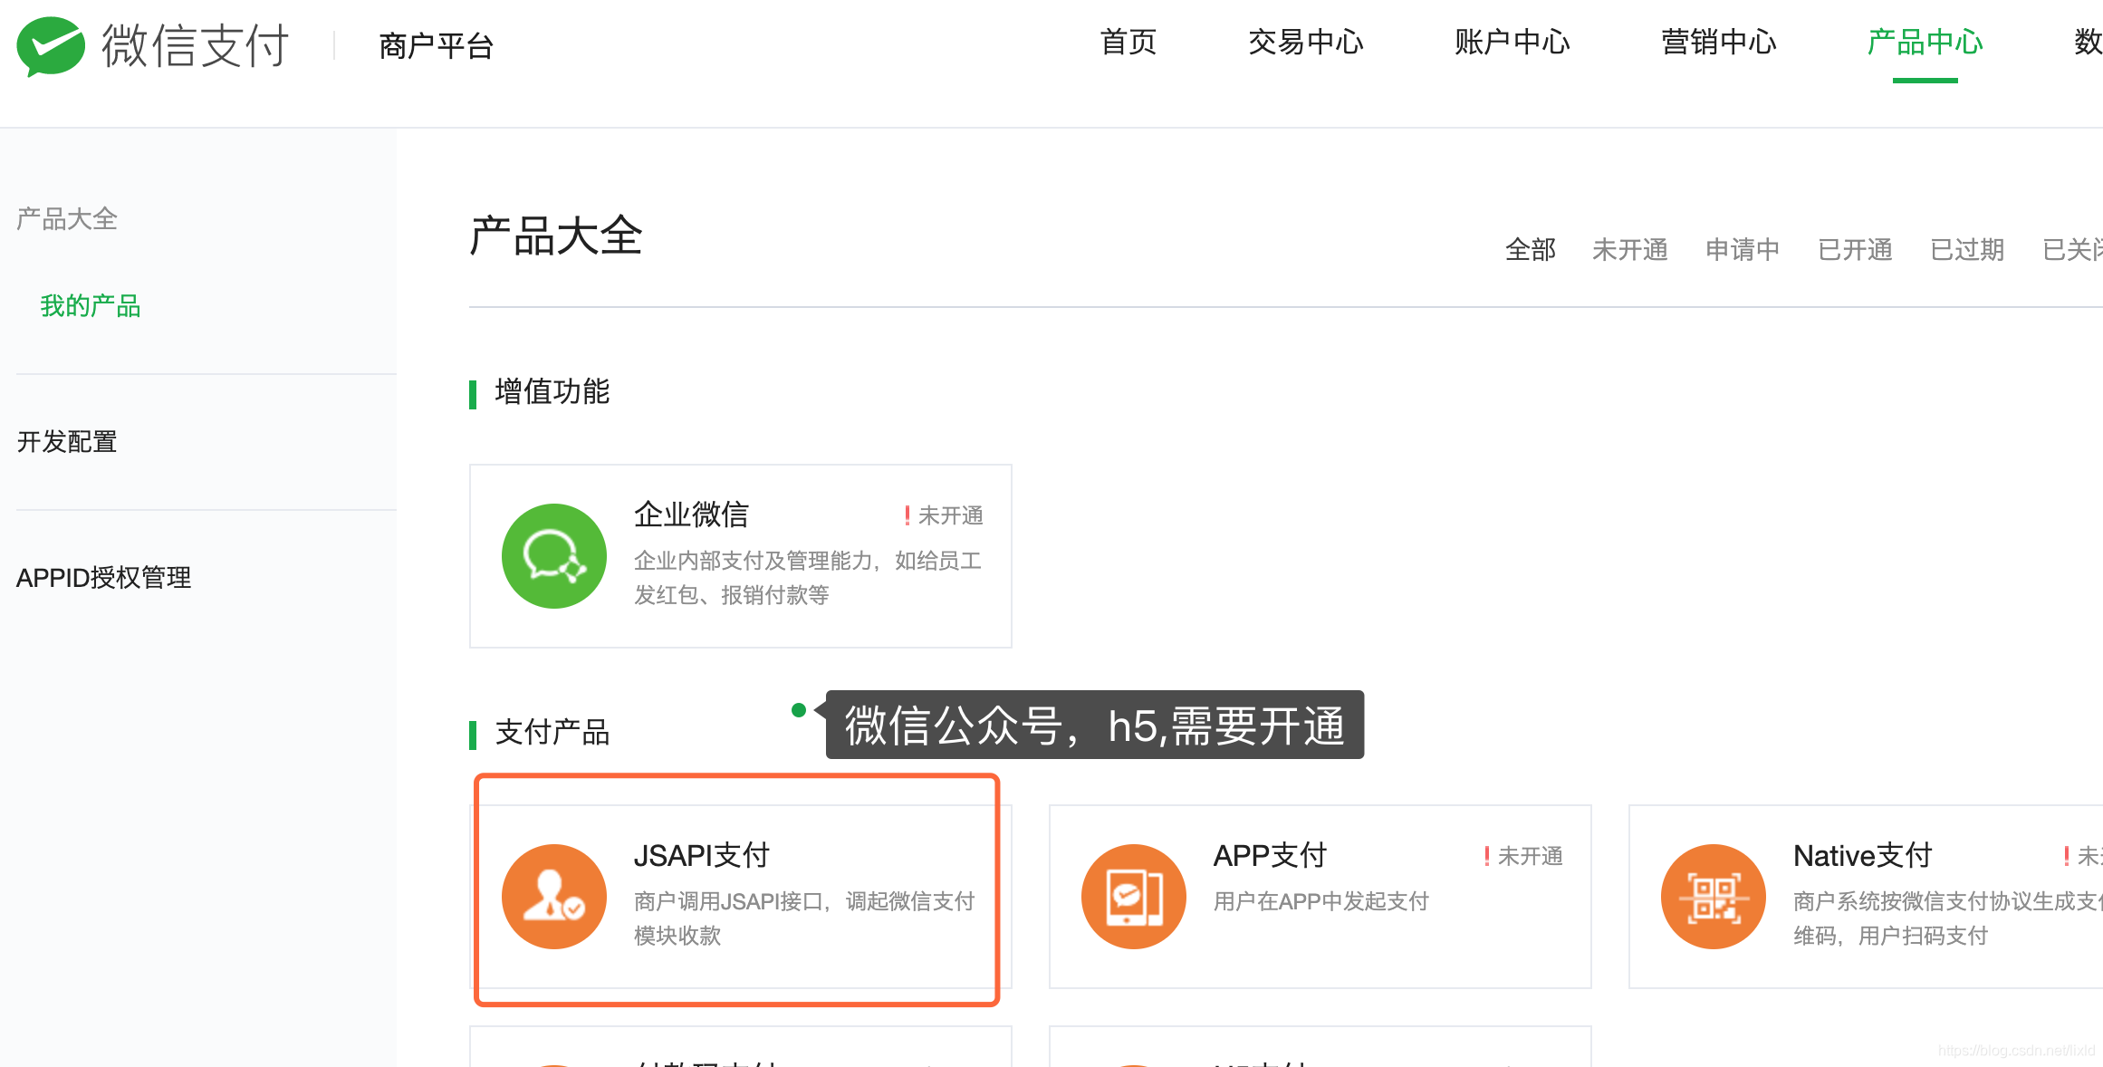Click the 企业微信 green chat icon
The width and height of the screenshot is (2103, 1067).
pos(554,555)
